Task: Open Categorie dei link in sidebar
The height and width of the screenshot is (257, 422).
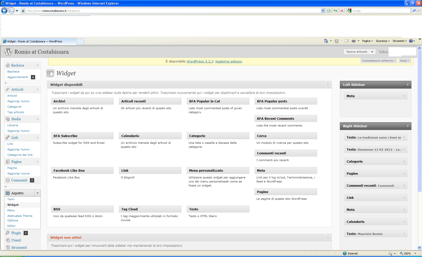Action: 20,155
